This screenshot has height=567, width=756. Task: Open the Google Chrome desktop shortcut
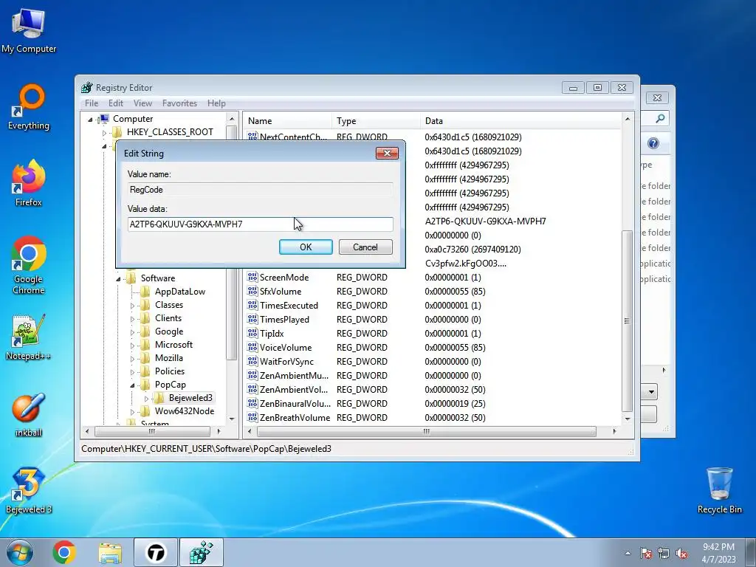pyautogui.click(x=29, y=265)
